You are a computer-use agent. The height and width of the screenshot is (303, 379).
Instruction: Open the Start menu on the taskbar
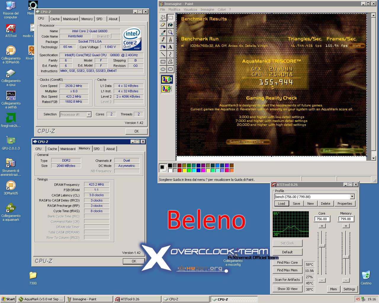(8, 299)
